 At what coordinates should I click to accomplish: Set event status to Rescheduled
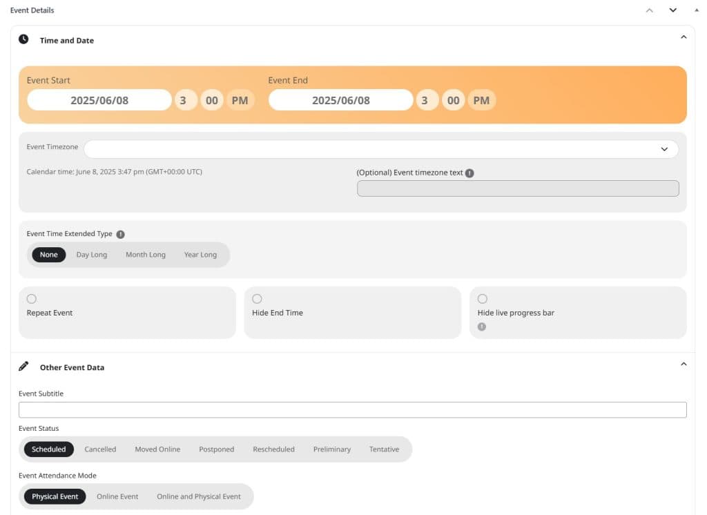click(273, 449)
